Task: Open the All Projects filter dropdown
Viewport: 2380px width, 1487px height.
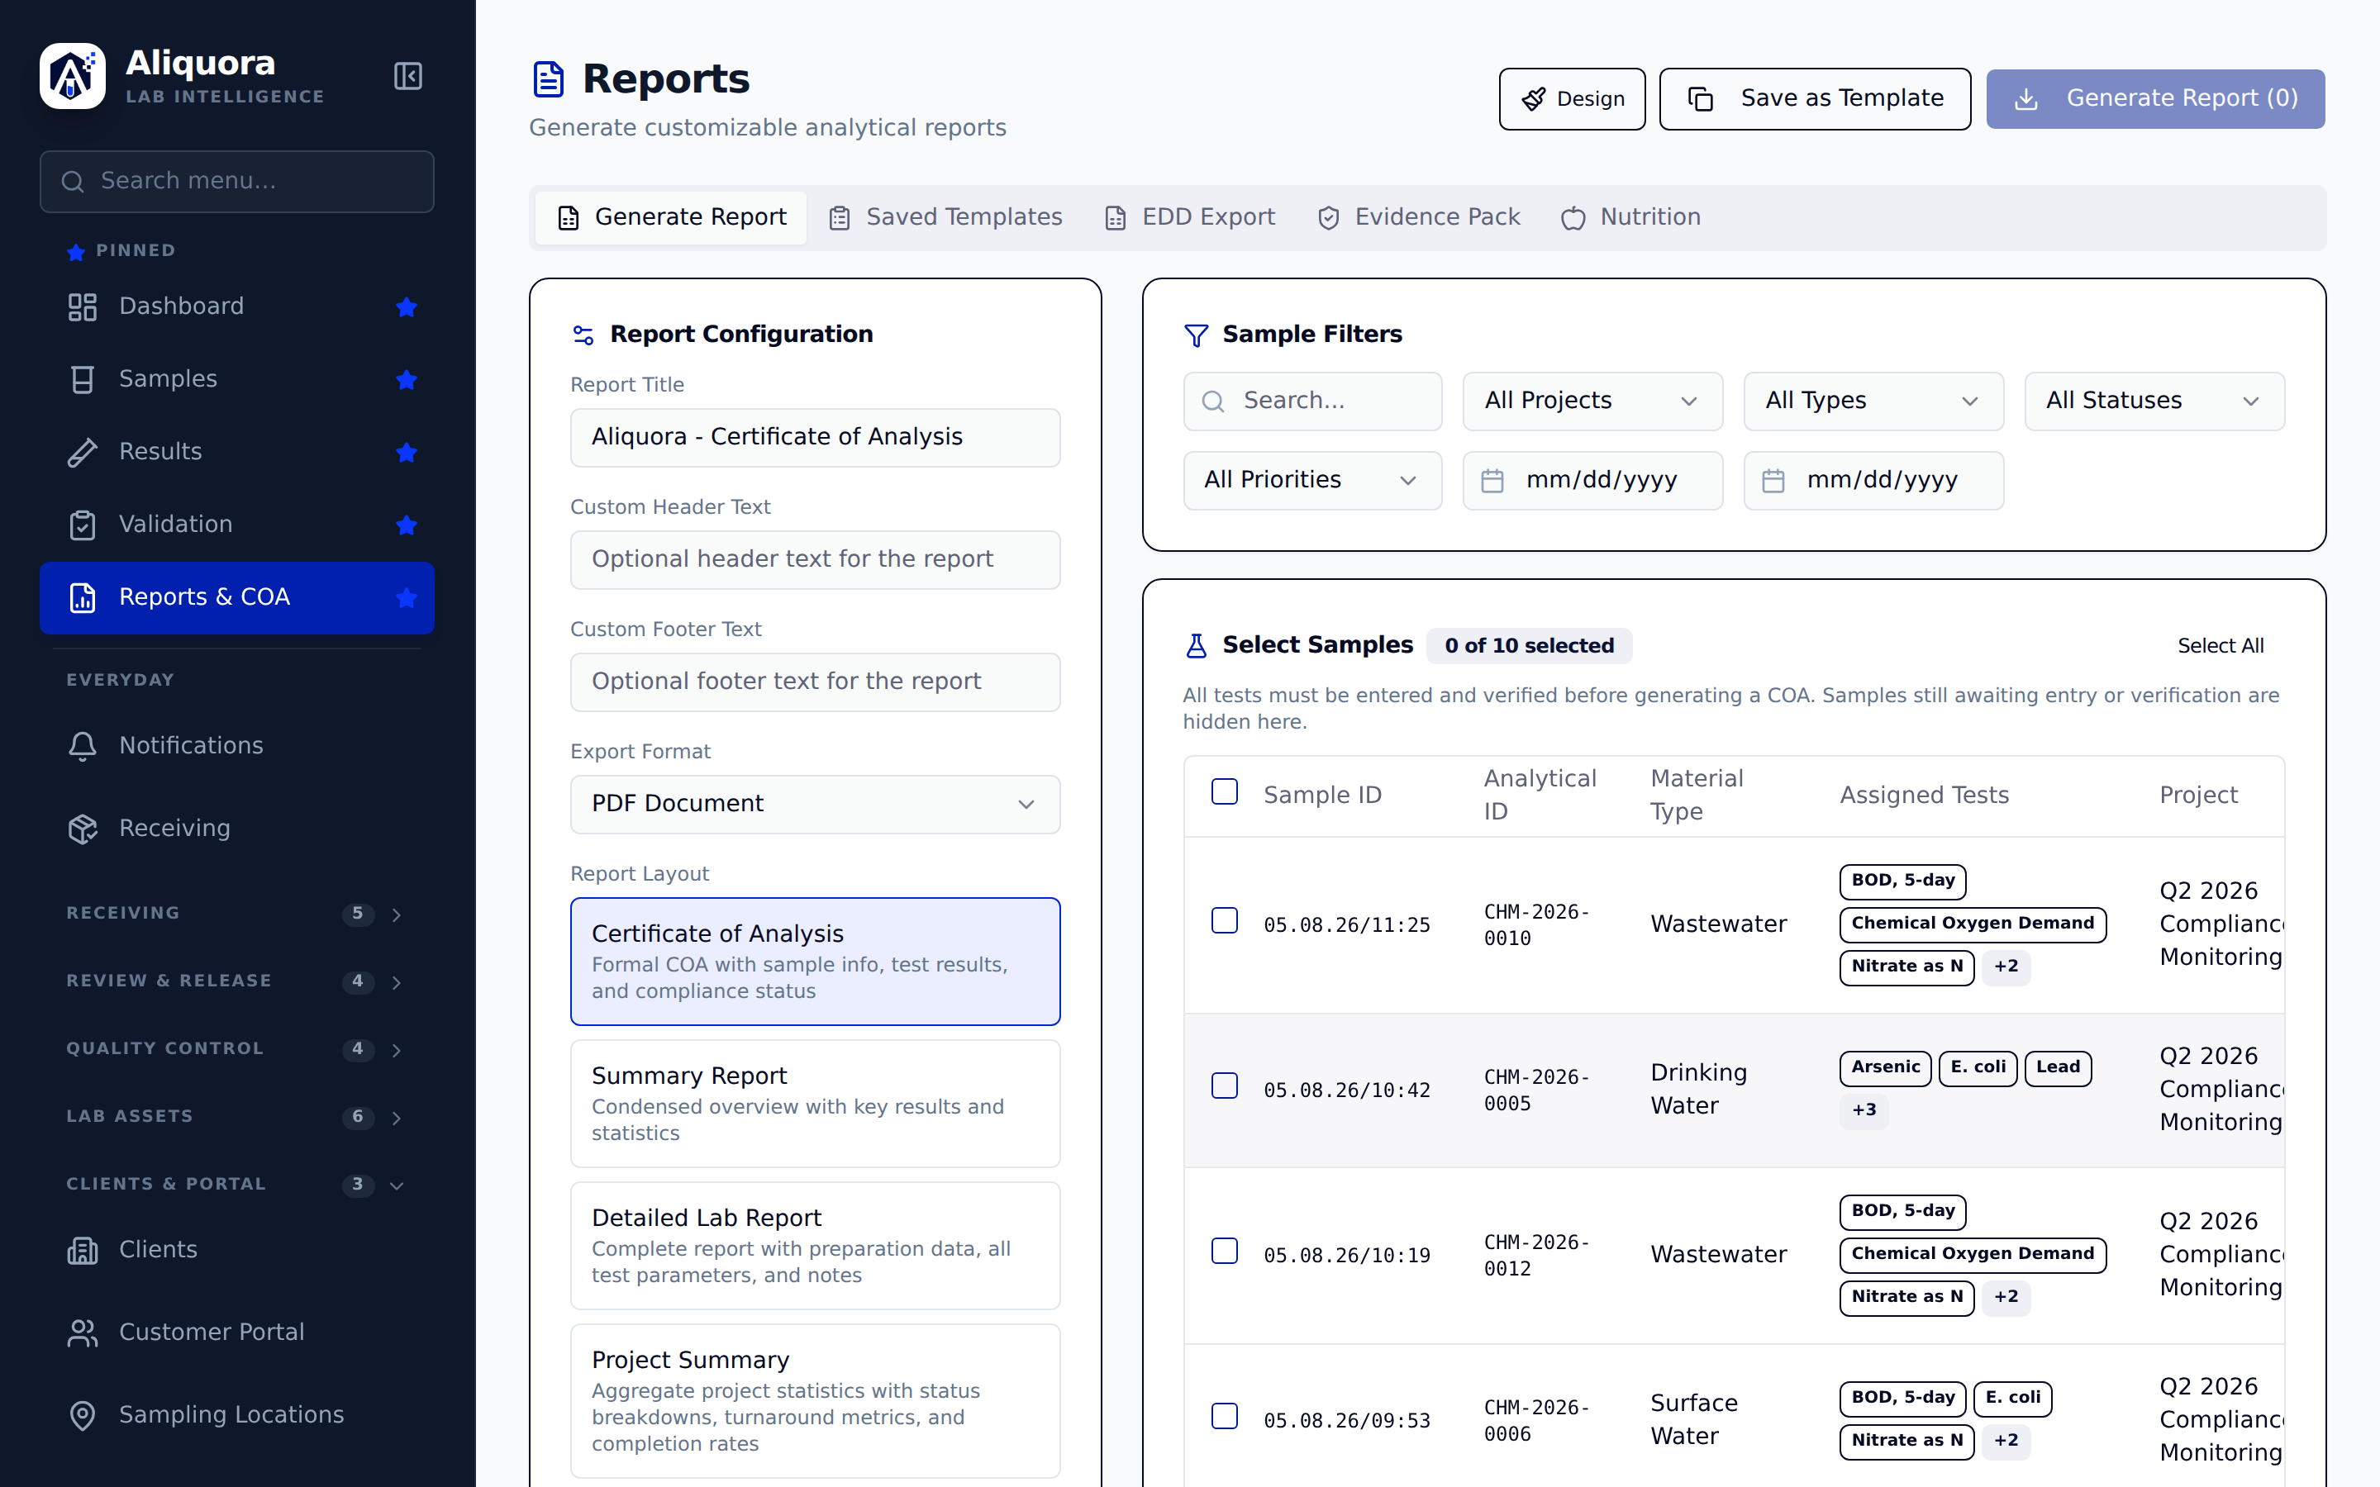Action: [x=1592, y=401]
